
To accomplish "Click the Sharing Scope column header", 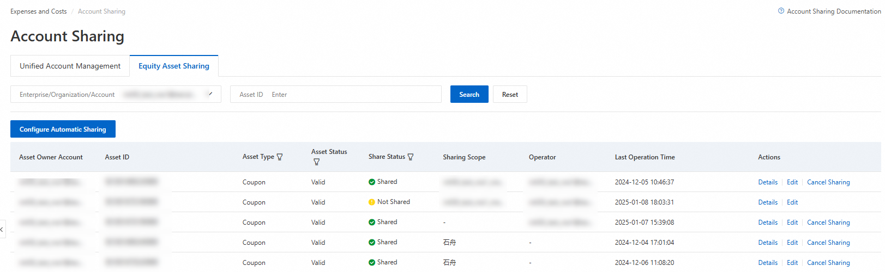I will click(x=464, y=157).
